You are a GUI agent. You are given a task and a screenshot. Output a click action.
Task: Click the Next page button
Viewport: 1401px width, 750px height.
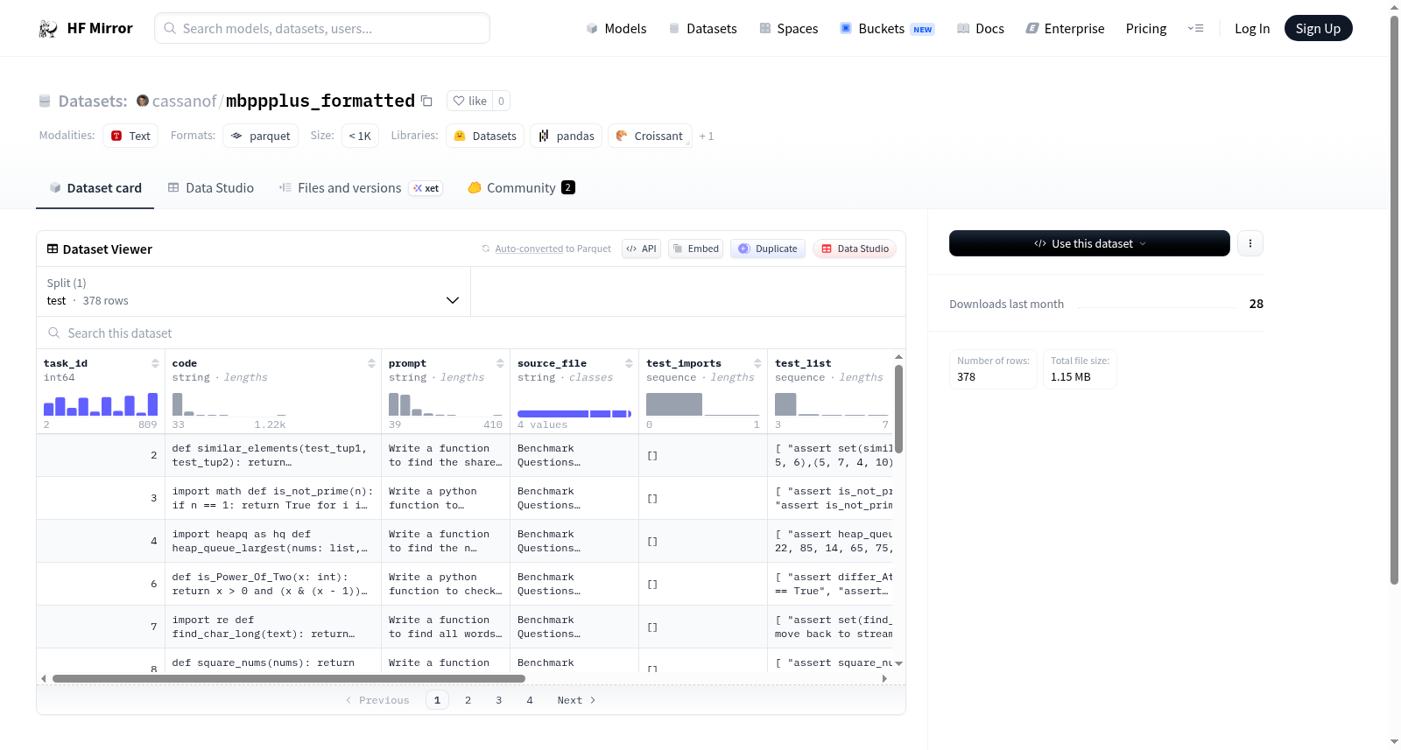[x=576, y=700]
